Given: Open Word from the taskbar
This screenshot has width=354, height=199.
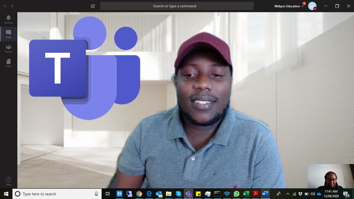Looking at the screenshot, I should pos(265,194).
